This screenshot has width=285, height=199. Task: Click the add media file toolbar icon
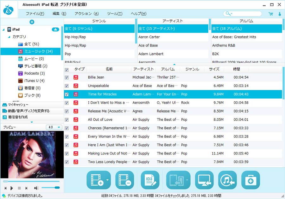click(96, 180)
